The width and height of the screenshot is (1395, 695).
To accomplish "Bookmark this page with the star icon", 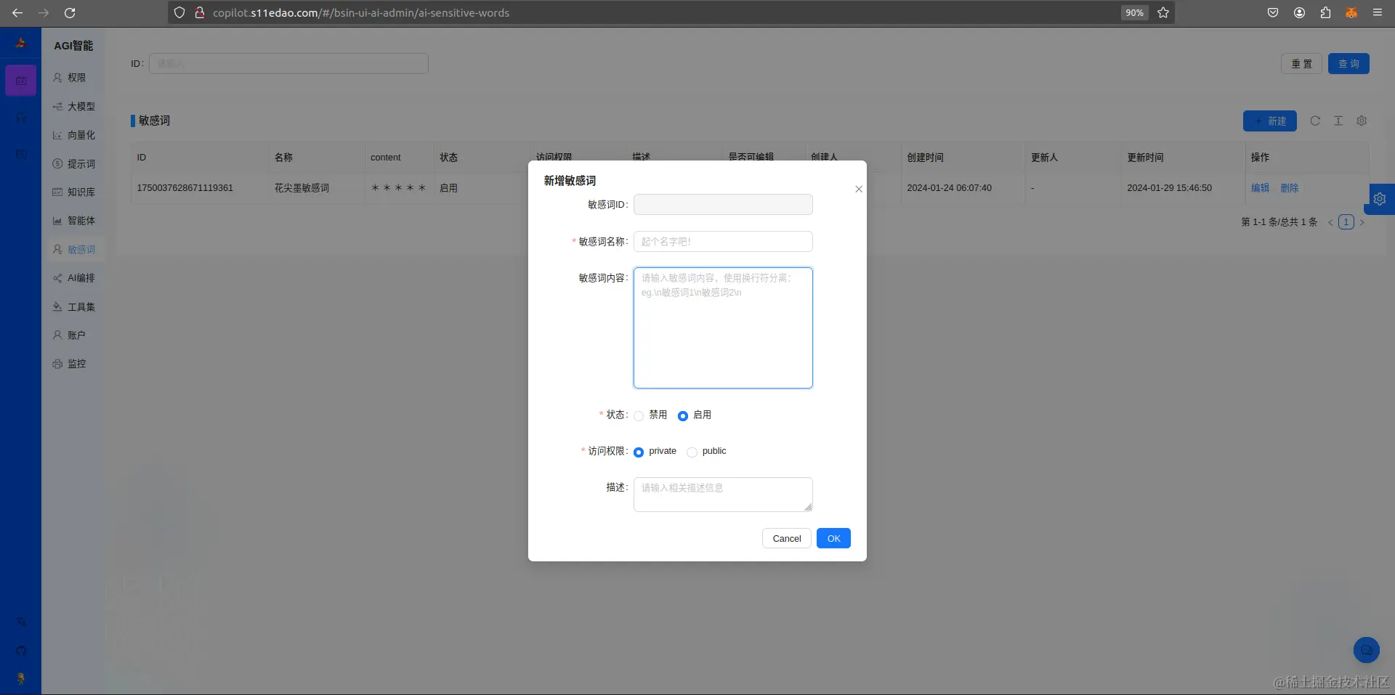I will (x=1163, y=13).
